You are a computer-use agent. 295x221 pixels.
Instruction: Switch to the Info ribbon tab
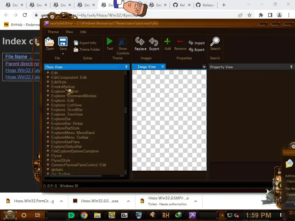83,32
